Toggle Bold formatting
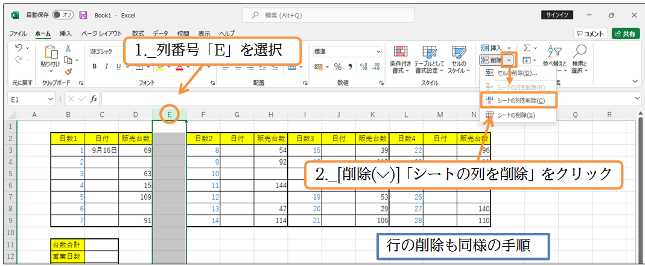The image size is (645, 266). [94, 66]
